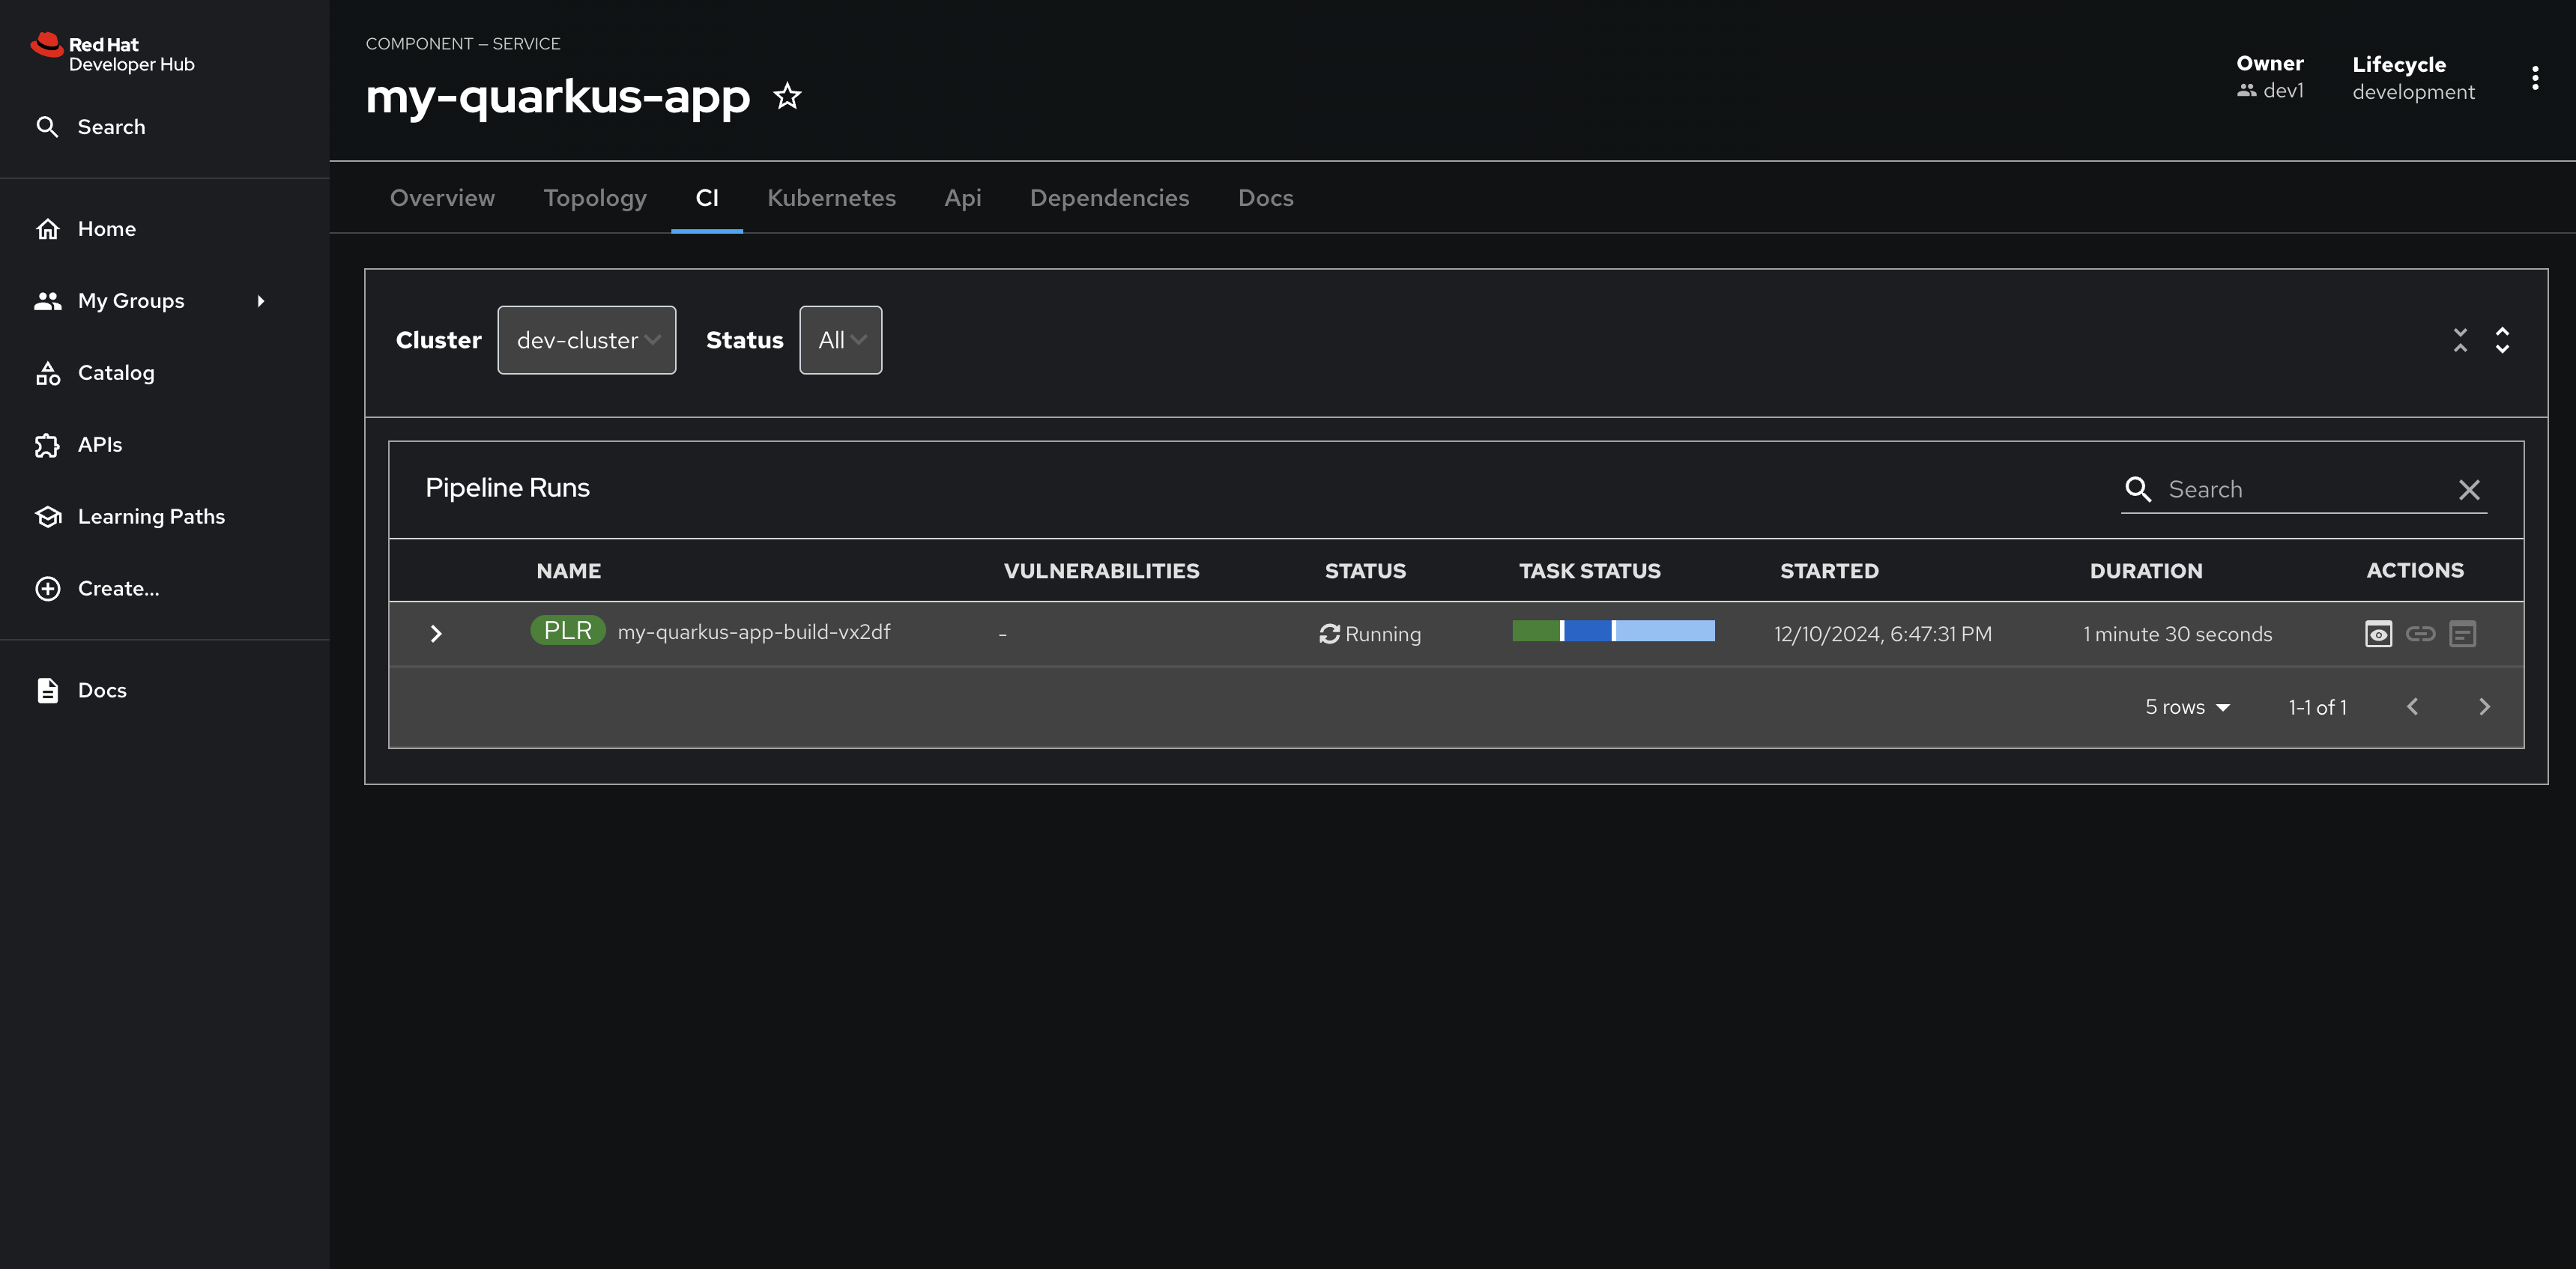The image size is (2576, 1269).
Task: Favorite my-quarkus-app with the star icon
Action: [x=787, y=96]
